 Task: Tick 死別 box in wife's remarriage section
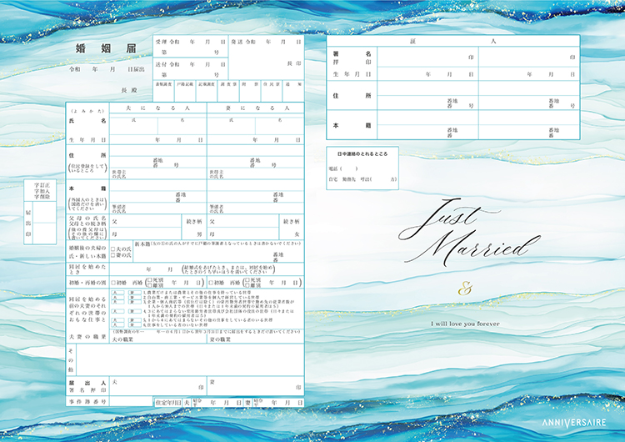(x=247, y=280)
